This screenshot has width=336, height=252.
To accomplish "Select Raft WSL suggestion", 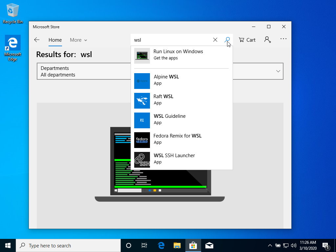I will 181,100.
